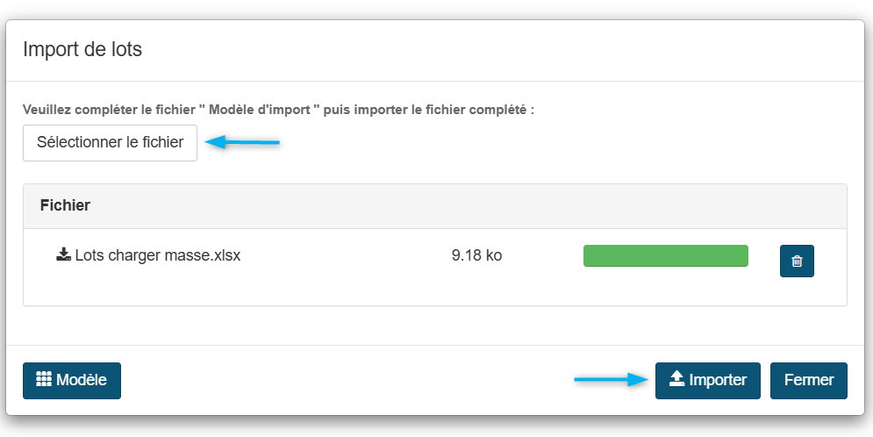Click the upload icon on Importer button
The image size is (873, 437).
[676, 379]
